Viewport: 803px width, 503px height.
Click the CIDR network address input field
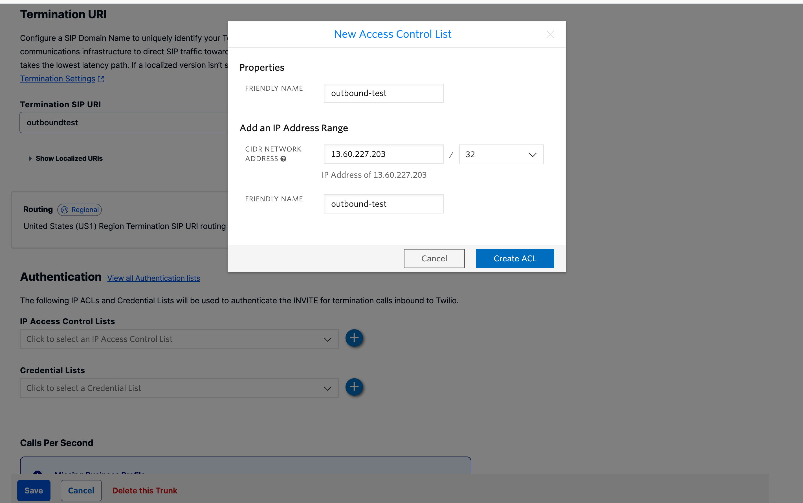click(383, 154)
